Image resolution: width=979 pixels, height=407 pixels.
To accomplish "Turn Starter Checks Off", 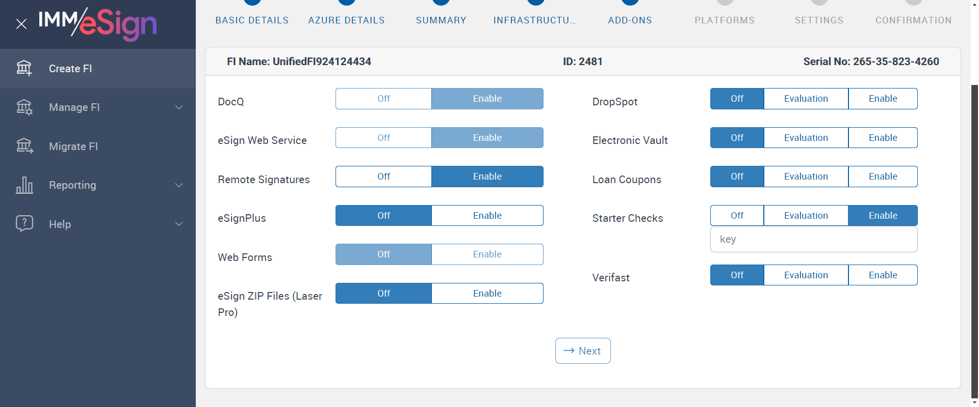I will click(737, 216).
